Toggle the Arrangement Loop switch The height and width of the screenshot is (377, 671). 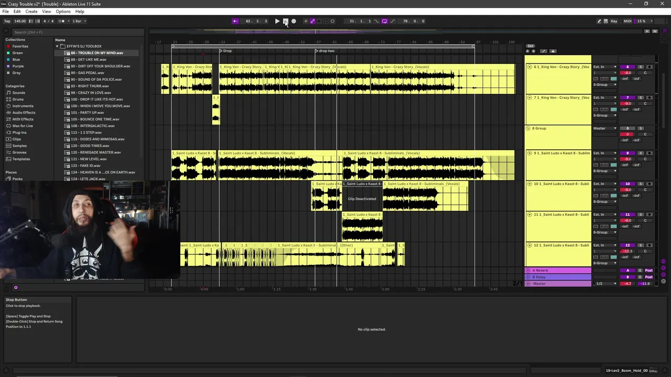click(x=384, y=21)
